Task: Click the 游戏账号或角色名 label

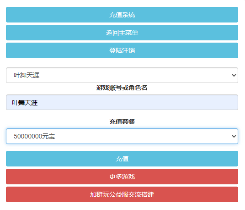Action: pyautogui.click(x=122, y=88)
